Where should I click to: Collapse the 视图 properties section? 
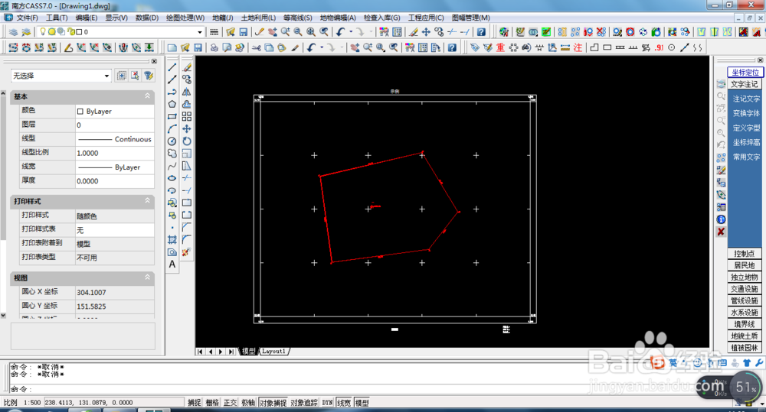point(147,277)
